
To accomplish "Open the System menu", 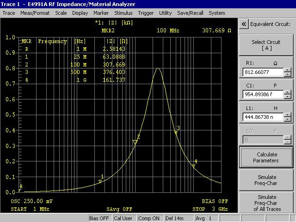I will 217,13.
